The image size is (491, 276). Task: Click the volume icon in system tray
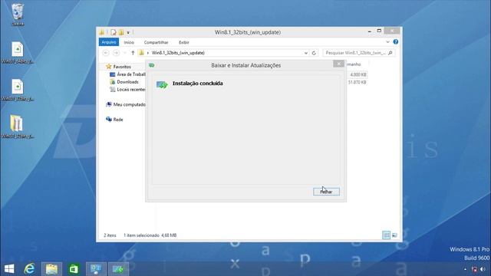click(x=483, y=269)
